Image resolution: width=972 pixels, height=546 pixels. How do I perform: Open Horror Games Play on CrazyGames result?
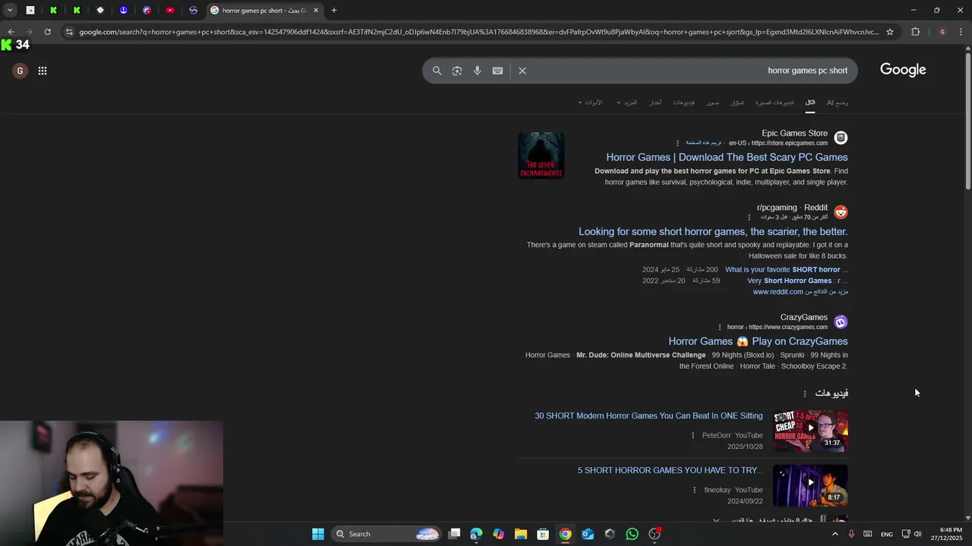758,341
